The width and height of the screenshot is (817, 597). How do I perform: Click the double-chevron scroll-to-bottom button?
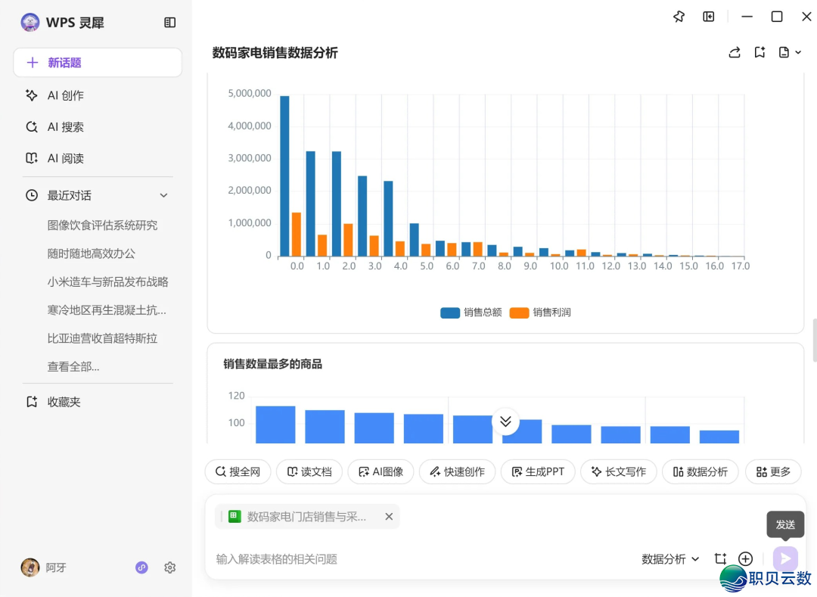(x=505, y=421)
